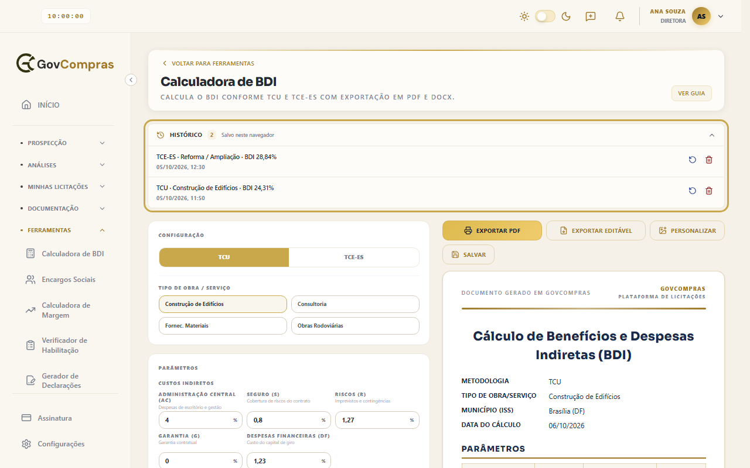Go back via Voltar para Ferramentas

pyautogui.click(x=208, y=63)
